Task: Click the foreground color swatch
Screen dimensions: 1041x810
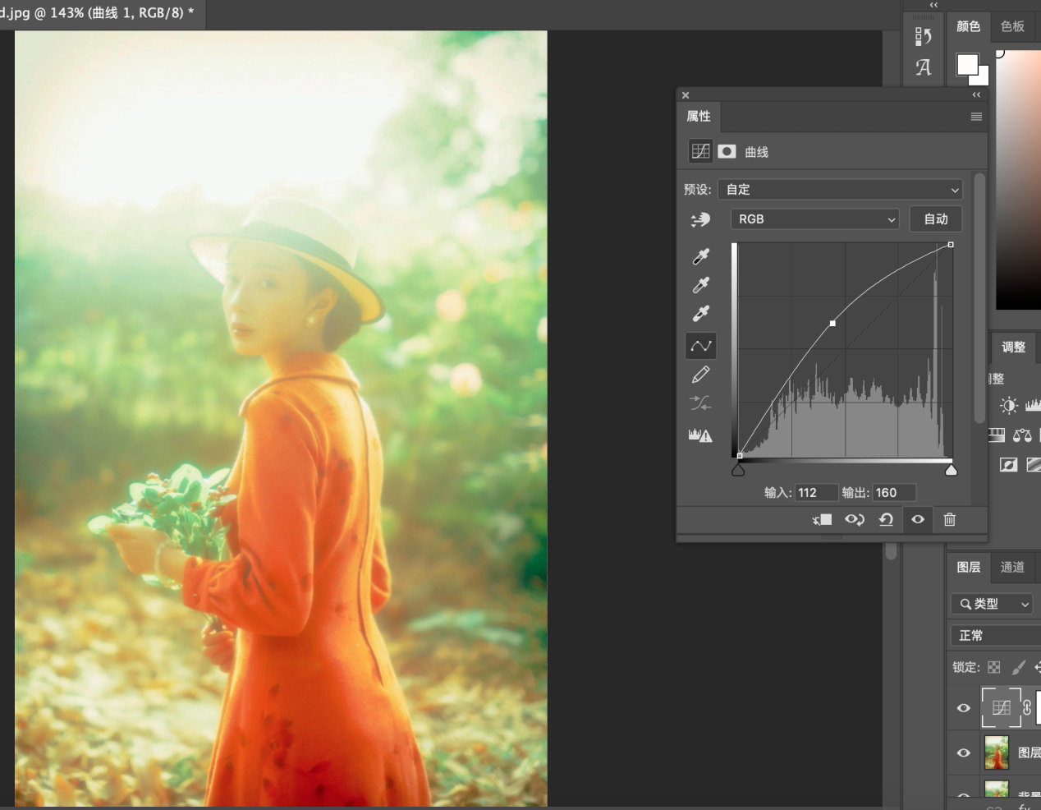Action: point(967,64)
